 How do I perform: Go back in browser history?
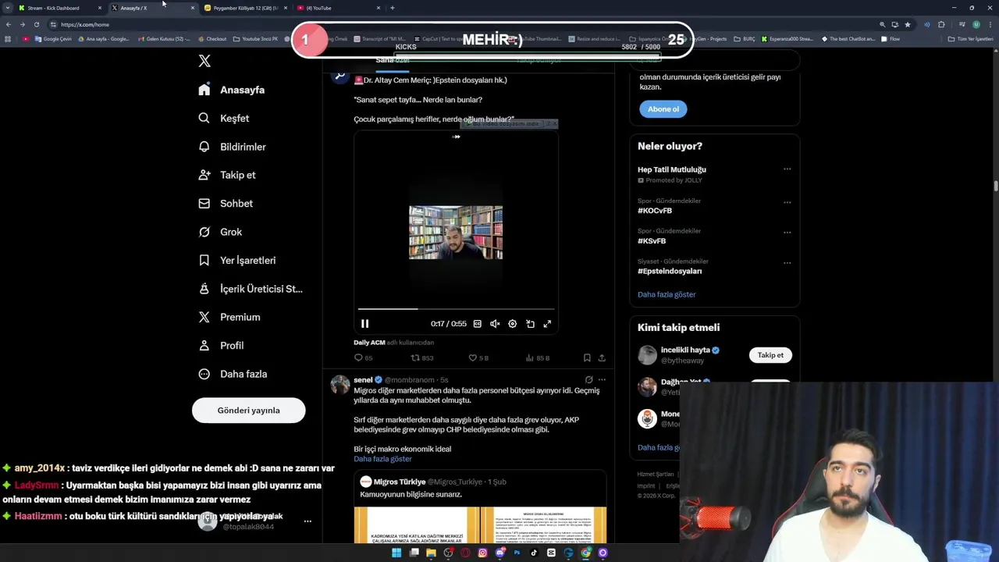pos(9,24)
